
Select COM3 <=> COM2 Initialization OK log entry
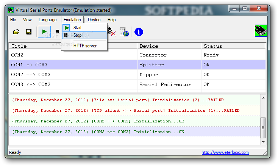pyautogui.click(x=134, y=132)
